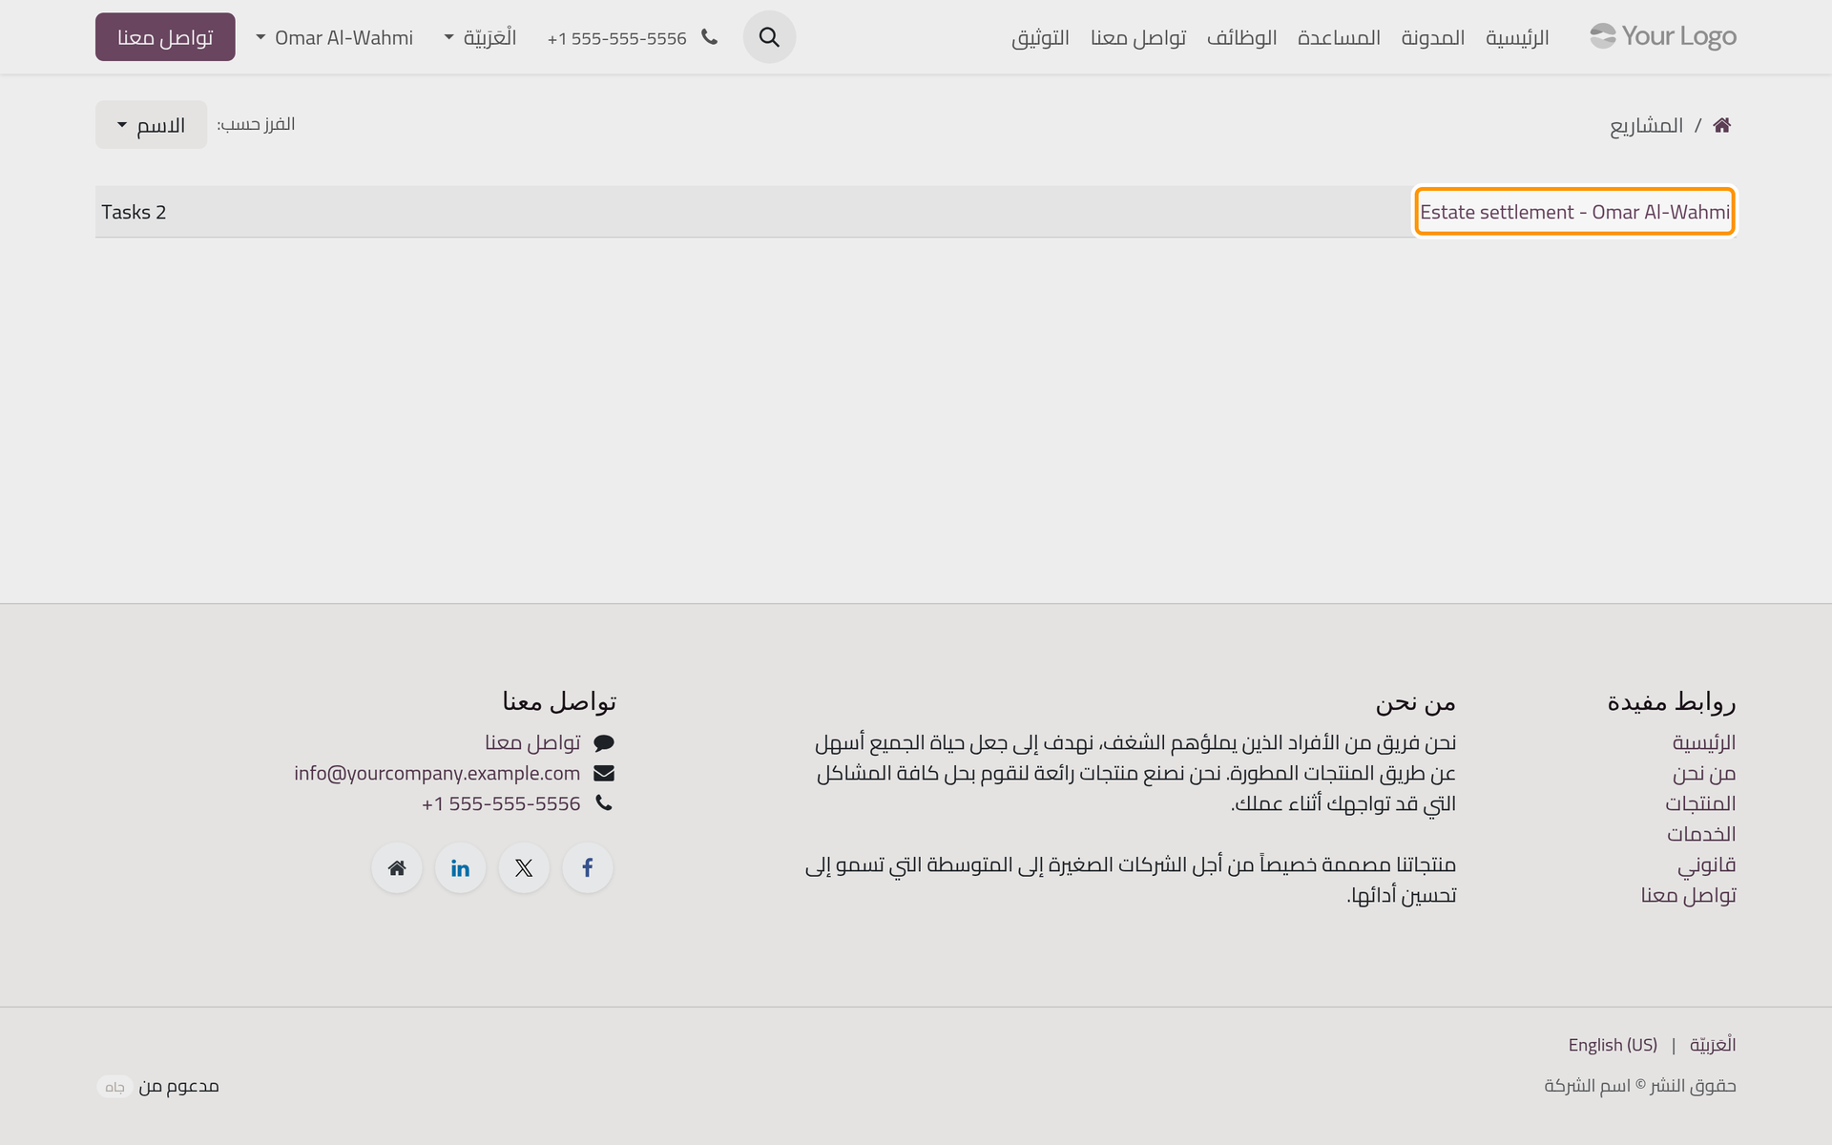Open footer useful link من نحن

(1704, 773)
